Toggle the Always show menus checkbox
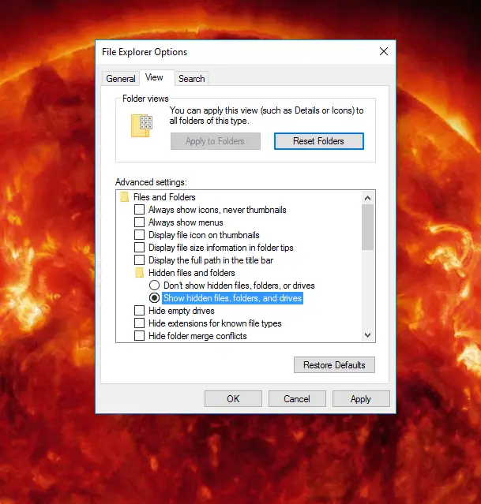Image resolution: width=481 pixels, height=504 pixels. coord(139,222)
